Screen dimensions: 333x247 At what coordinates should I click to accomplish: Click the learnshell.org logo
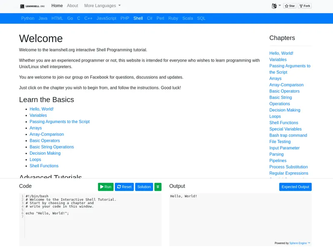tap(32, 6)
